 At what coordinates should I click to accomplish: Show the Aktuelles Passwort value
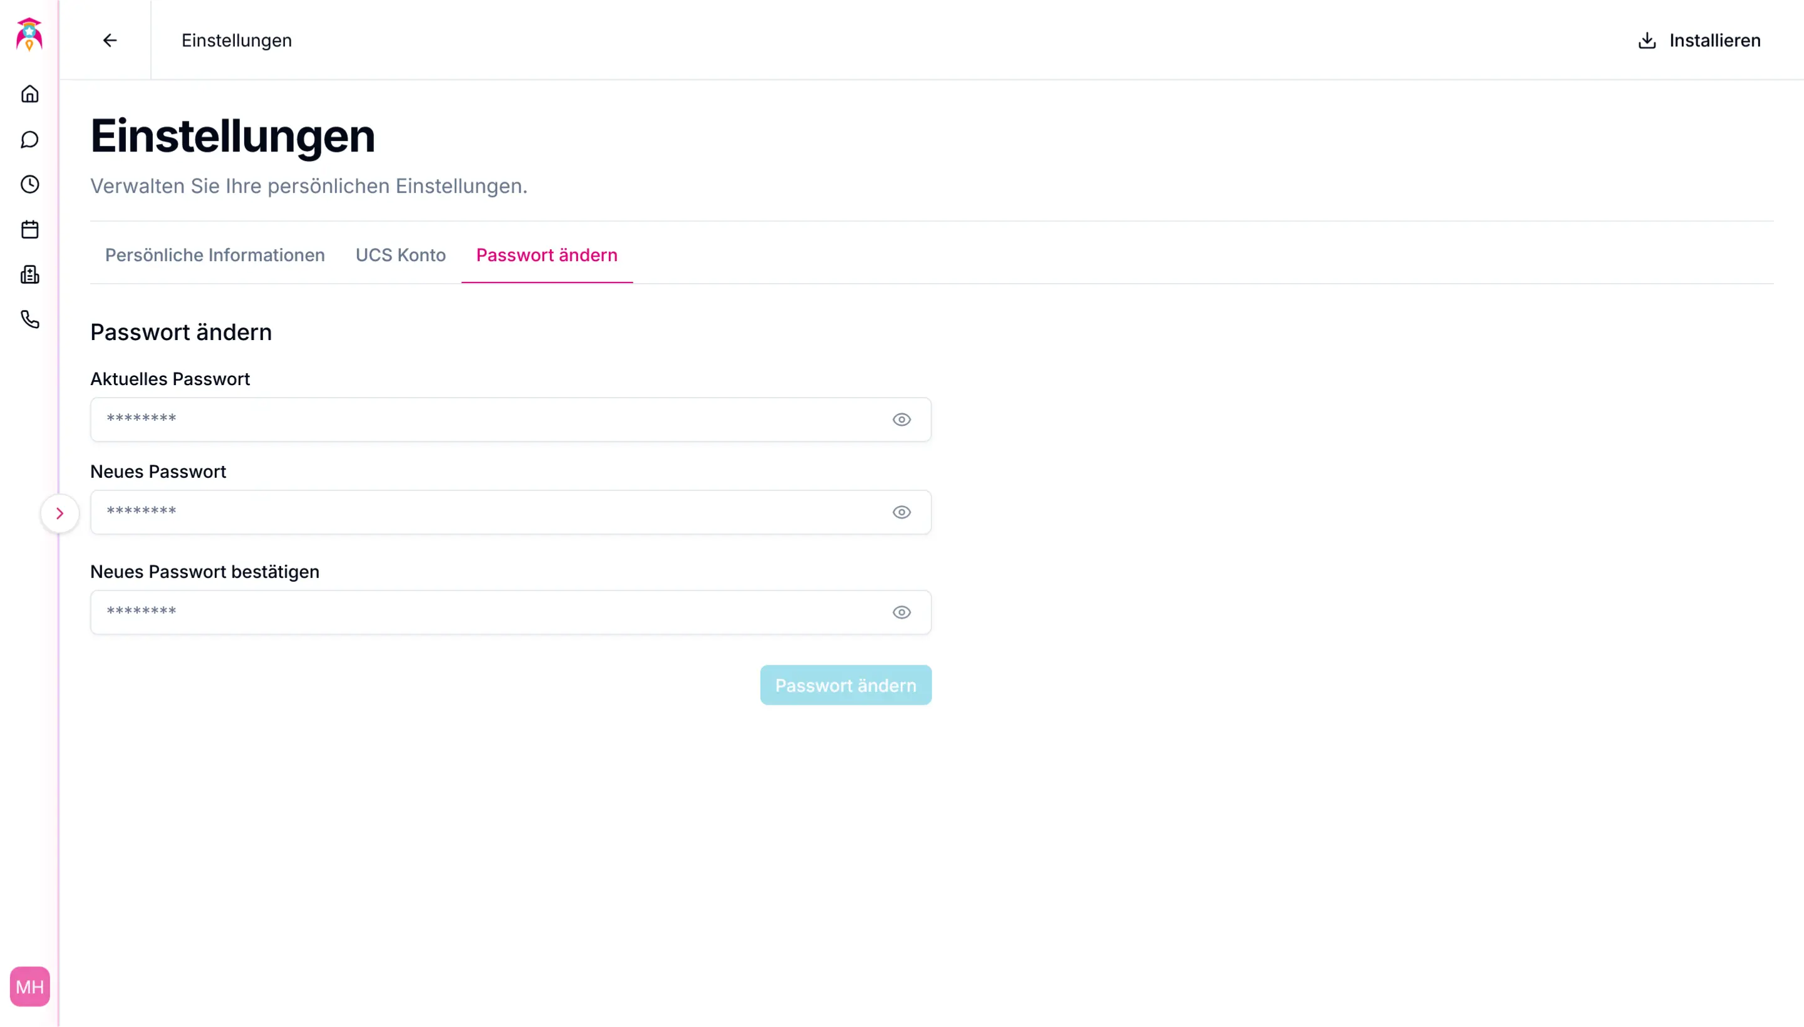(901, 420)
